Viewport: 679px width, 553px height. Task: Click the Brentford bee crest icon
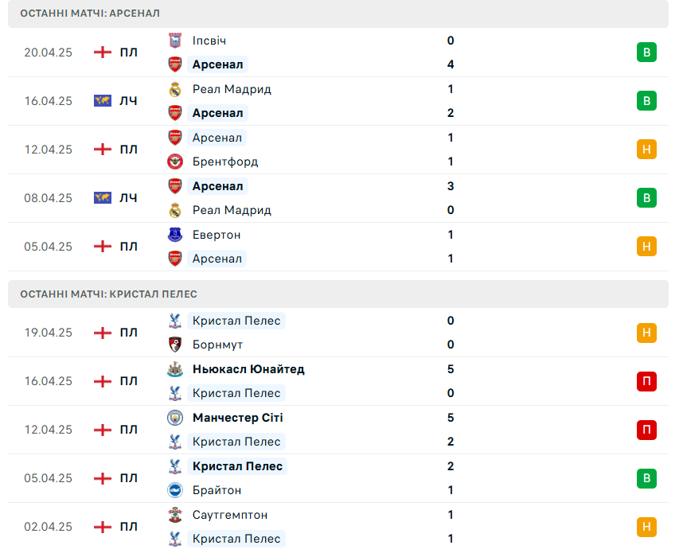click(175, 162)
